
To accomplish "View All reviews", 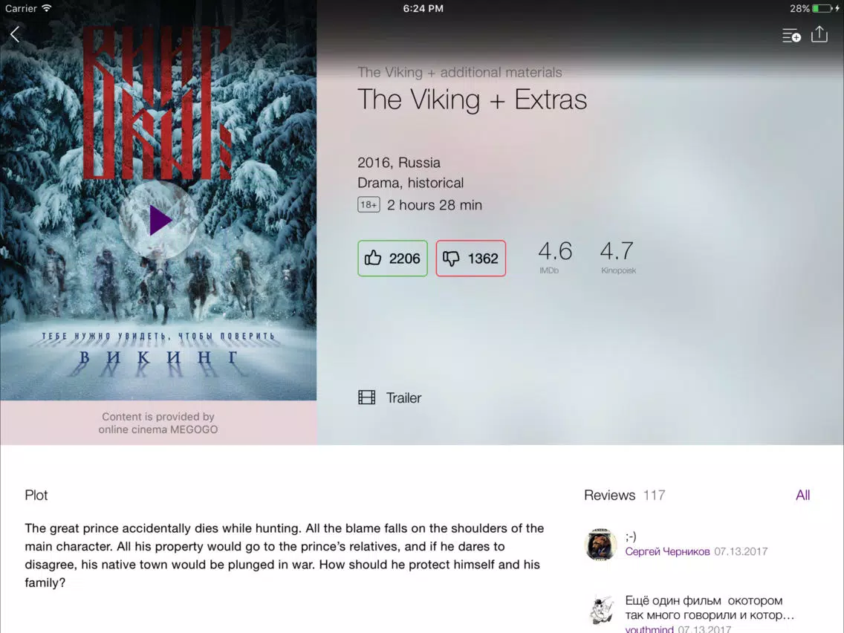I will coord(802,496).
